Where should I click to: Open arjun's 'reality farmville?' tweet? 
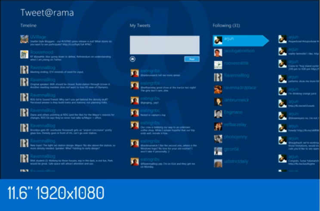pos(299,52)
